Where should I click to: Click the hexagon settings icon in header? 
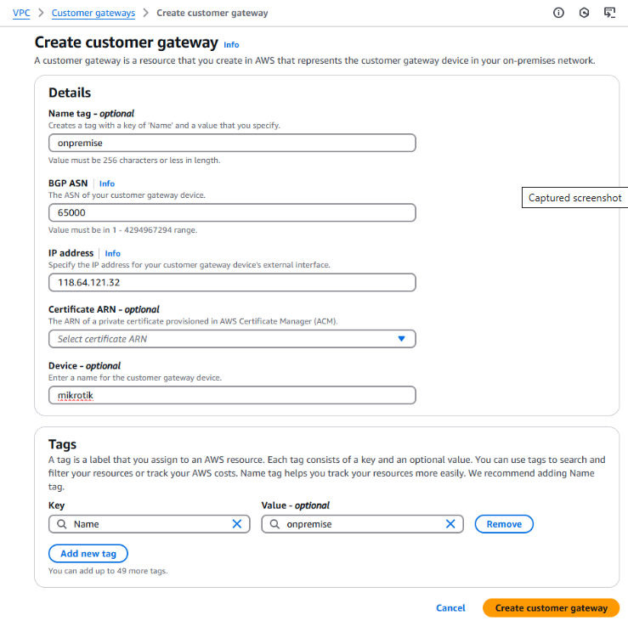click(584, 13)
